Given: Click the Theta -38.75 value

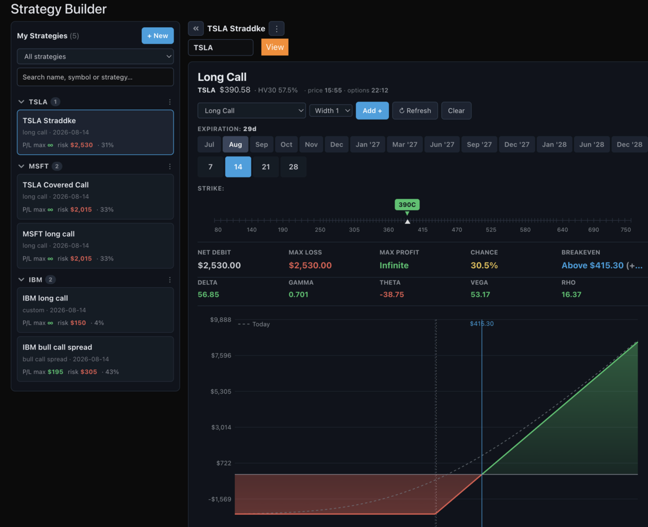Looking at the screenshot, I should pyautogui.click(x=392, y=295).
